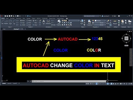Toggle the group selection icon in Groups panel
The width and height of the screenshot is (133, 100).
click(x=111, y=25)
